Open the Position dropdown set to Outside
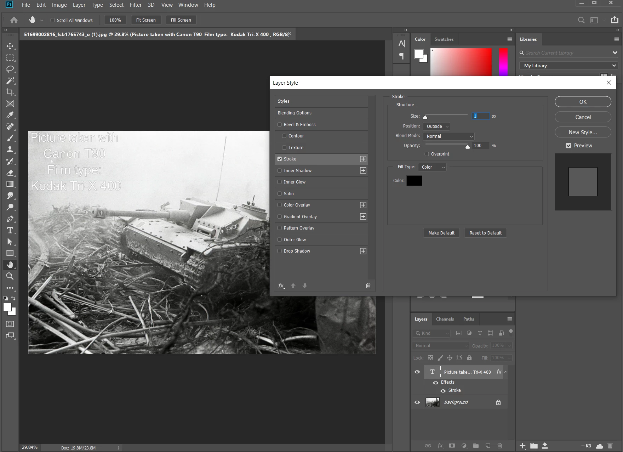Image resolution: width=623 pixels, height=452 pixels. point(436,126)
